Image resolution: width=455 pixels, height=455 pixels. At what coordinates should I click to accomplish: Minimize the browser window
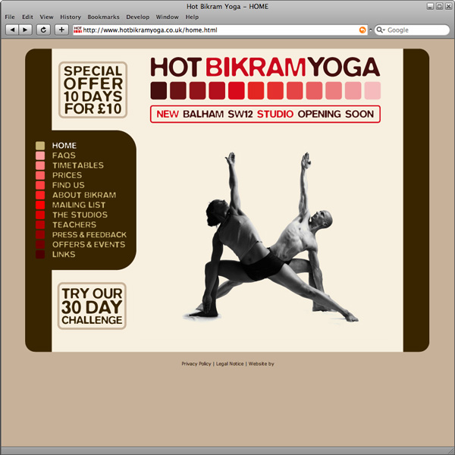pos(431,6)
